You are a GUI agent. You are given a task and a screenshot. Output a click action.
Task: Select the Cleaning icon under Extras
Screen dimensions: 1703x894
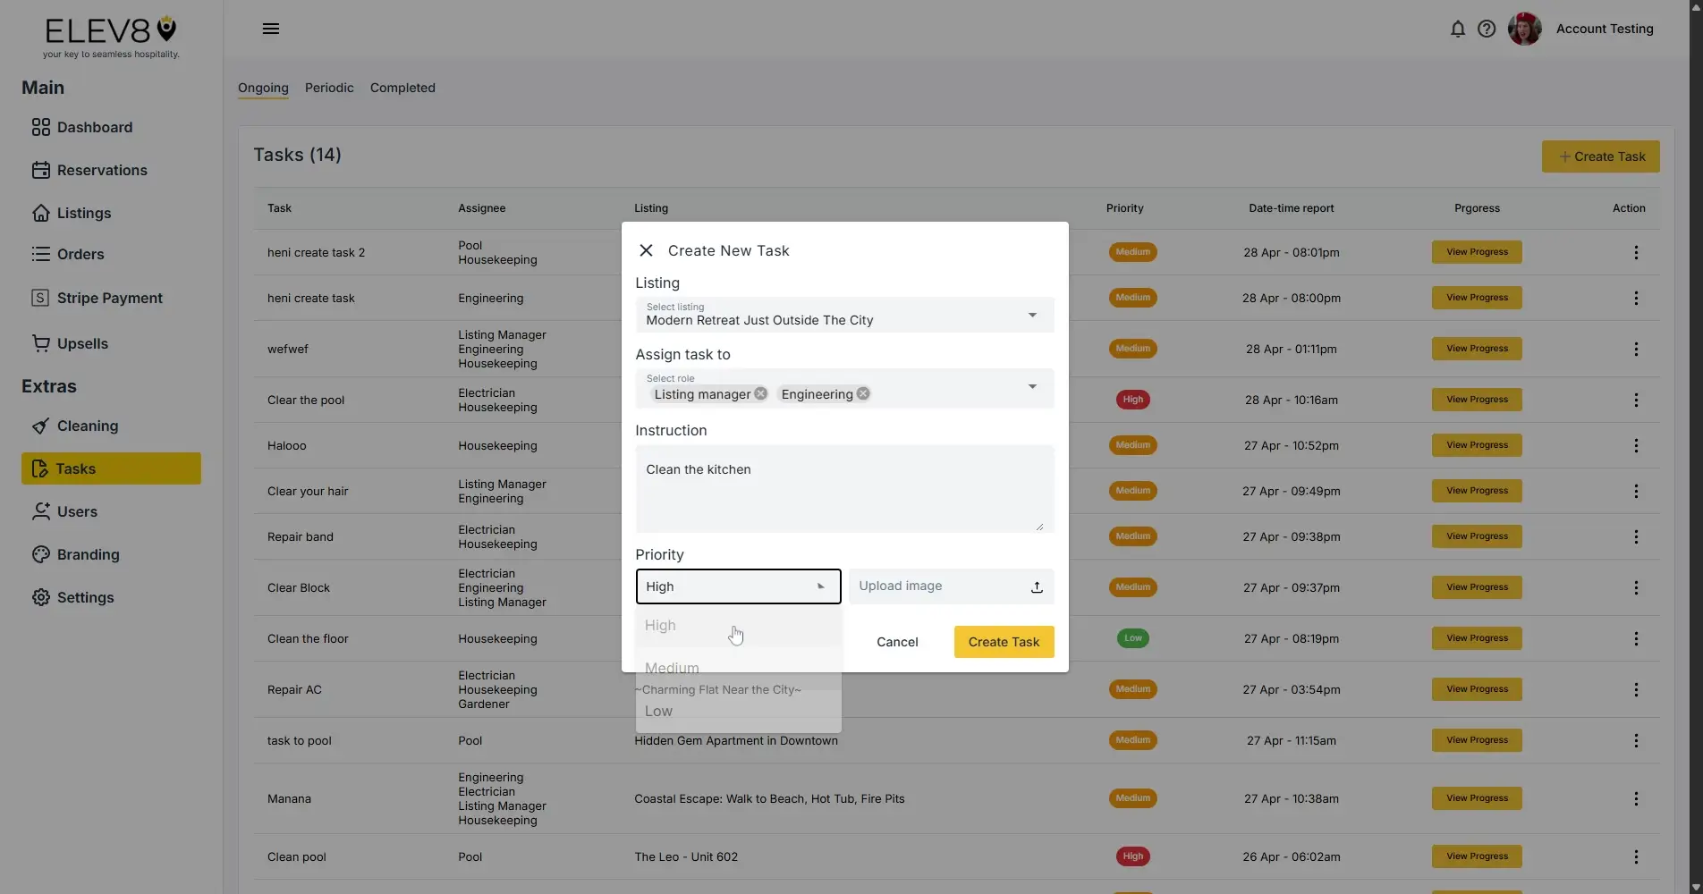[x=41, y=426]
